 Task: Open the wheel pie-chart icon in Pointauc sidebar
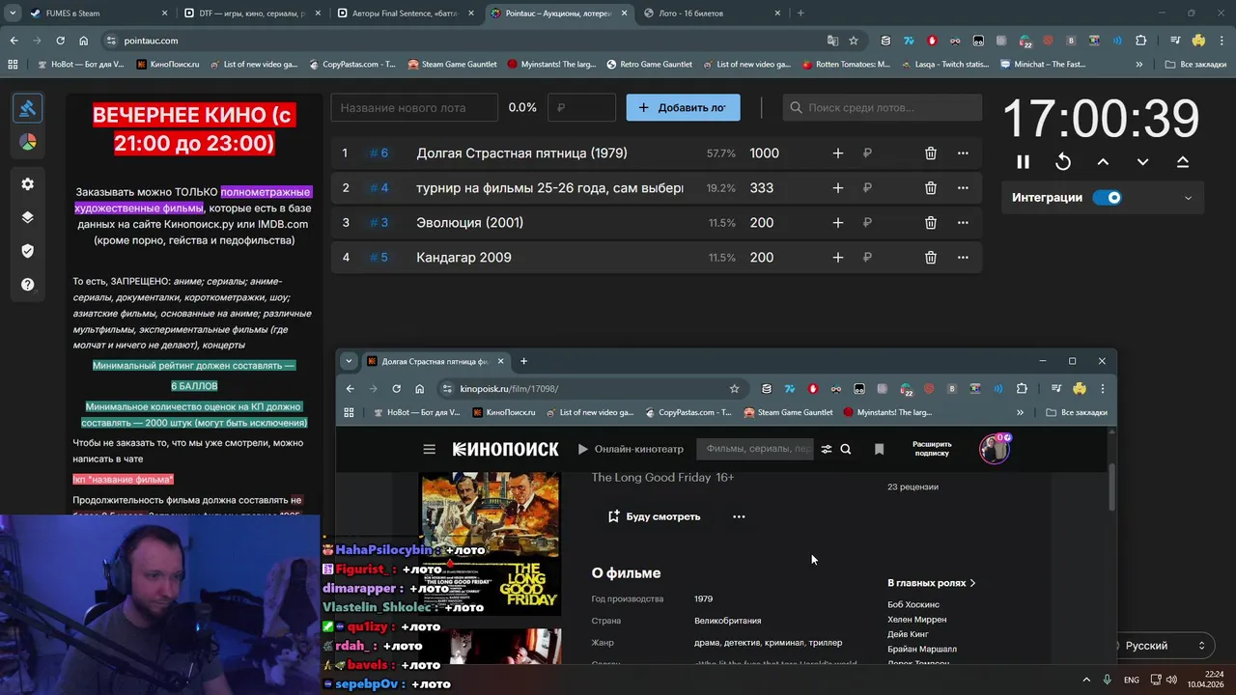[x=27, y=142]
